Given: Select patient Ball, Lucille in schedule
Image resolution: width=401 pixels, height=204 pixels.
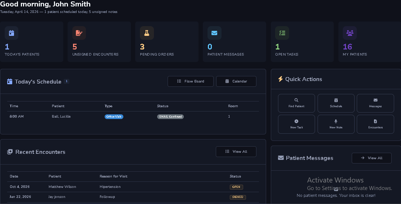Looking at the screenshot, I should (61, 117).
